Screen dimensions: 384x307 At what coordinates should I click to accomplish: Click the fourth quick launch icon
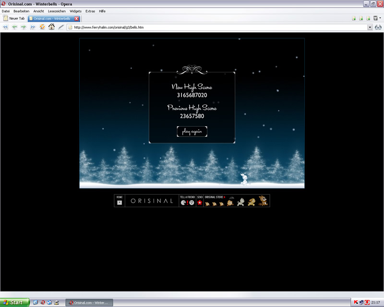tap(57, 303)
